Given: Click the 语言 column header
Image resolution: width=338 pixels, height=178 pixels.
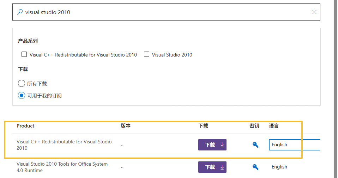Looking at the screenshot, I should (273, 126).
